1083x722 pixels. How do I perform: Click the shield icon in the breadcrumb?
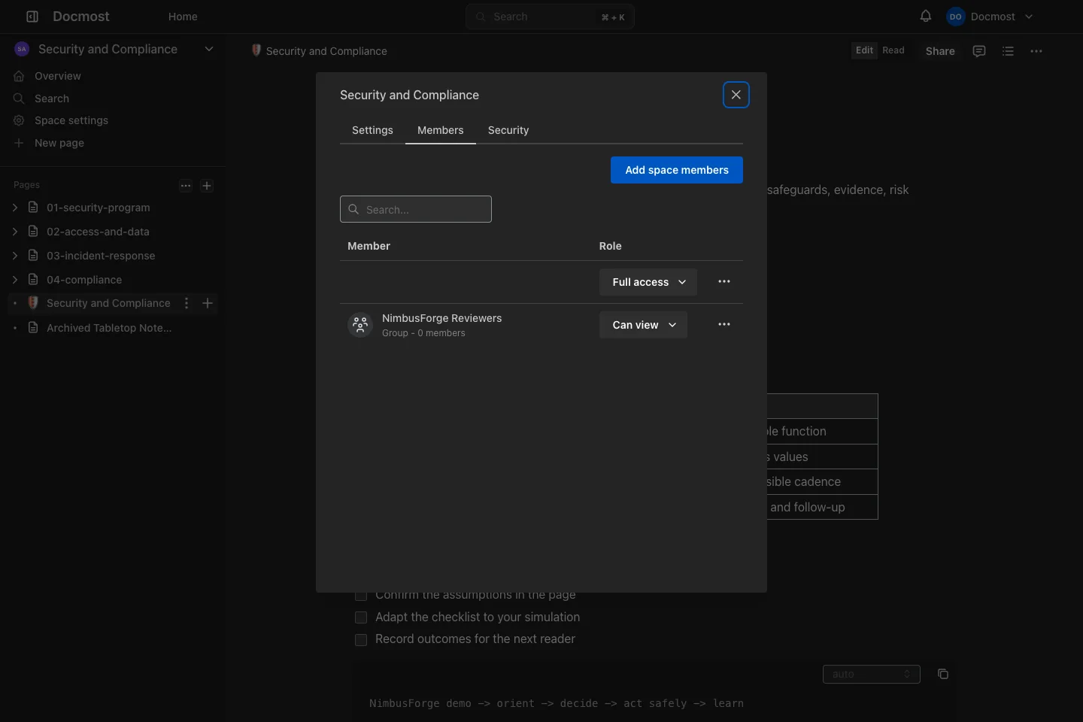pyautogui.click(x=256, y=50)
